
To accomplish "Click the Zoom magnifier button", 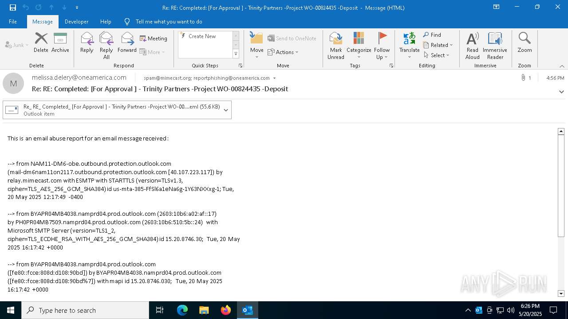I will 525,43.
